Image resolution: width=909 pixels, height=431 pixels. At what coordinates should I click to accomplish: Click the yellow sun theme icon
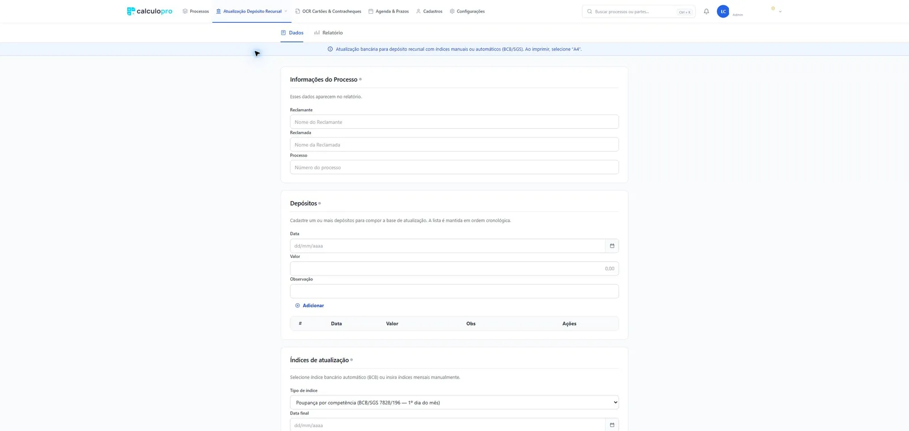pos(773,9)
